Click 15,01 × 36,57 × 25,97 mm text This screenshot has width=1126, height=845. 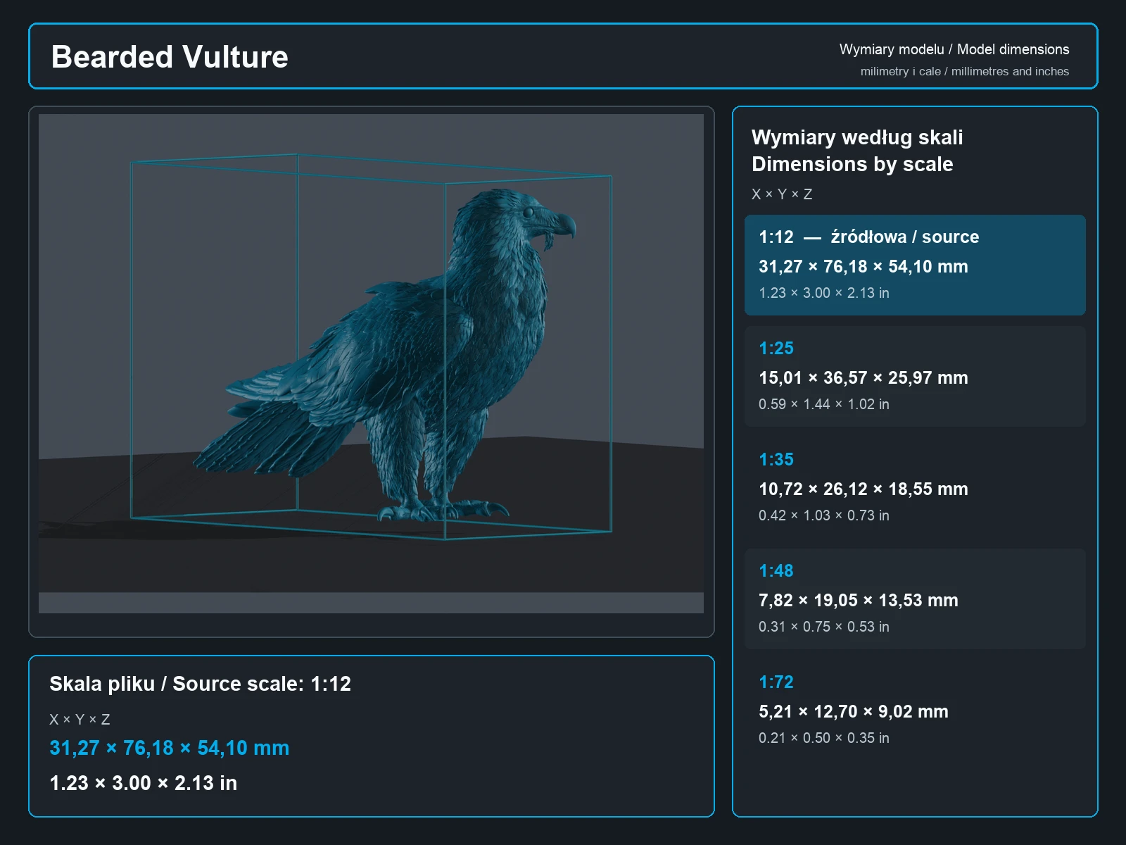coord(864,378)
